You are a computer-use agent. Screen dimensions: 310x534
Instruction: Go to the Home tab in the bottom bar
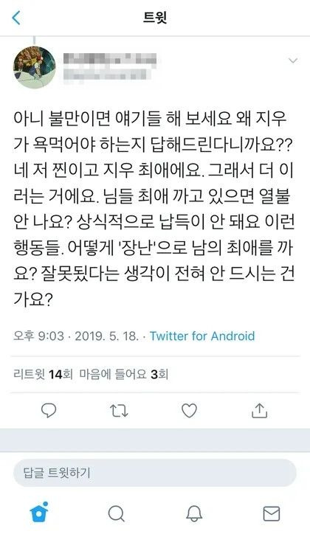39,512
